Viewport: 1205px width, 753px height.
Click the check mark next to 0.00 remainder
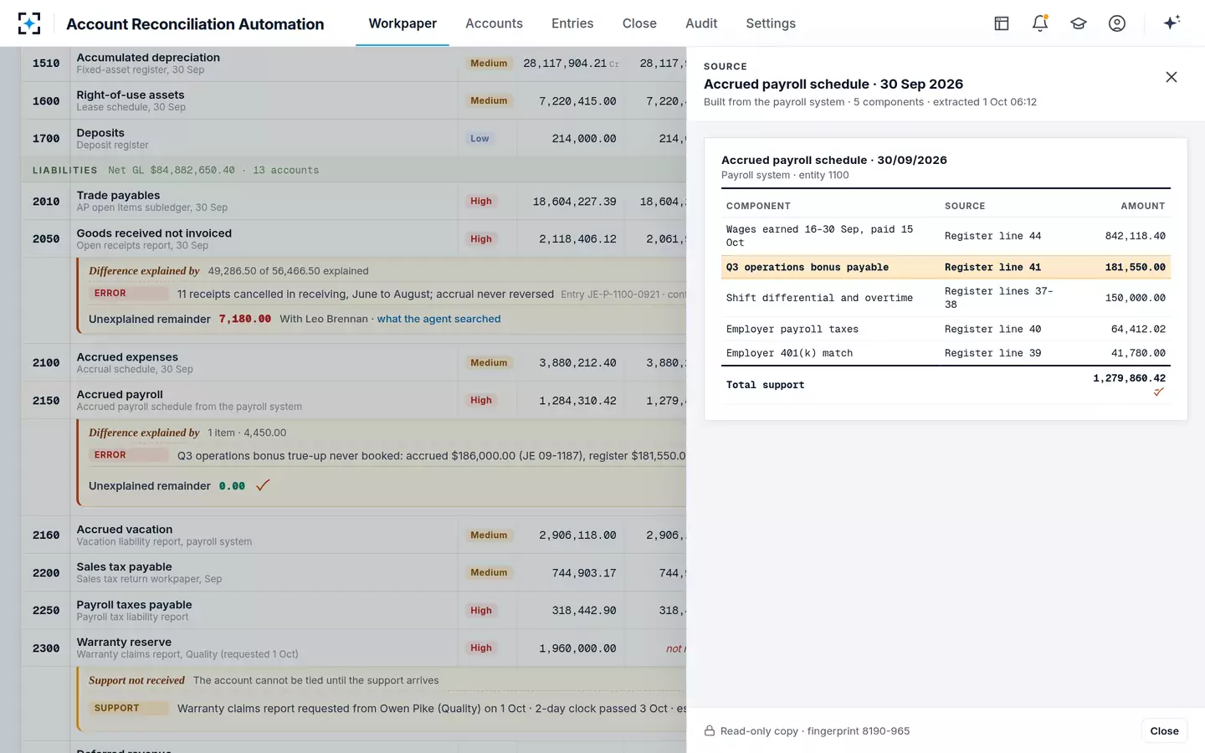click(263, 485)
